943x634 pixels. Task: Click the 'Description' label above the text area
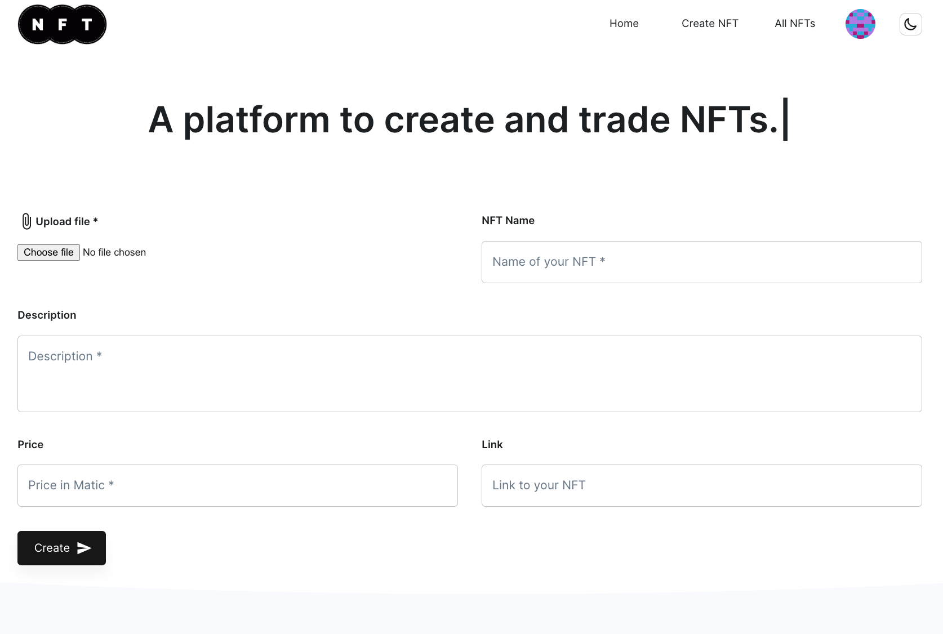click(x=47, y=315)
